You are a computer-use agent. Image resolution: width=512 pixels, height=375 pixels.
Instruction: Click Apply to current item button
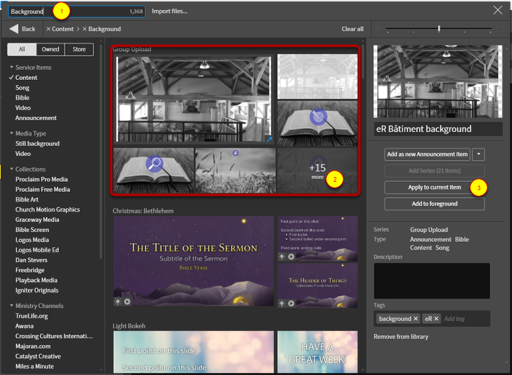tap(435, 187)
